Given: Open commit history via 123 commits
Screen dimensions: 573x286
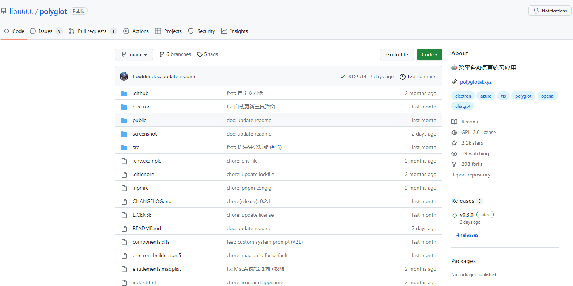Looking at the screenshot, I should point(418,77).
